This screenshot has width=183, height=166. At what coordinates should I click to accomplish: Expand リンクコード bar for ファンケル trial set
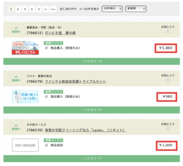coord(91,110)
